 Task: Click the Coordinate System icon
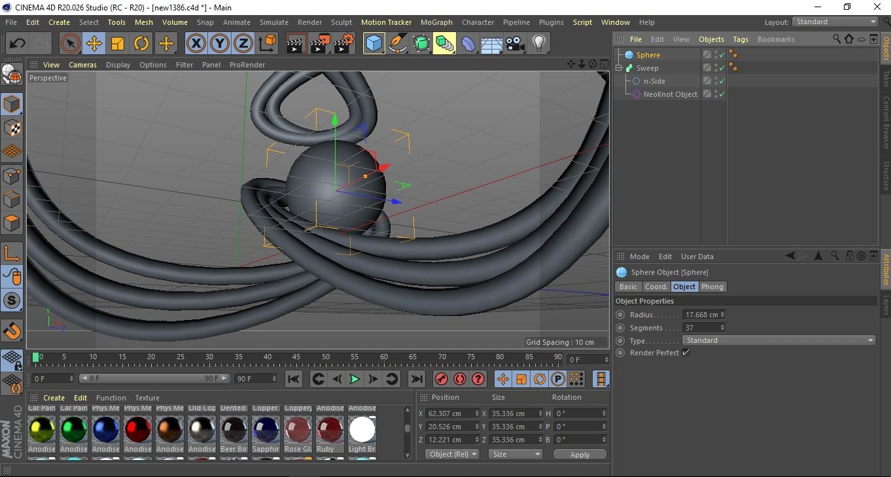267,44
